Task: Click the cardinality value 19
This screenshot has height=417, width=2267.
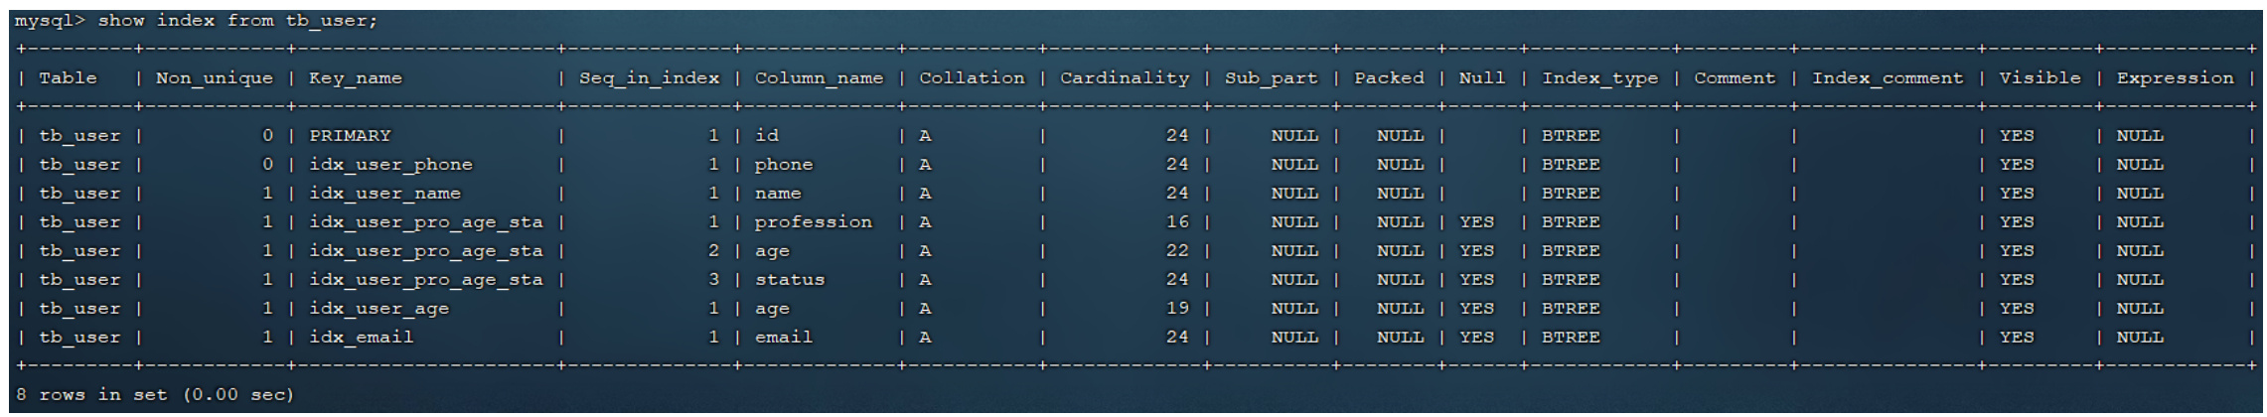Action: 1177,309
